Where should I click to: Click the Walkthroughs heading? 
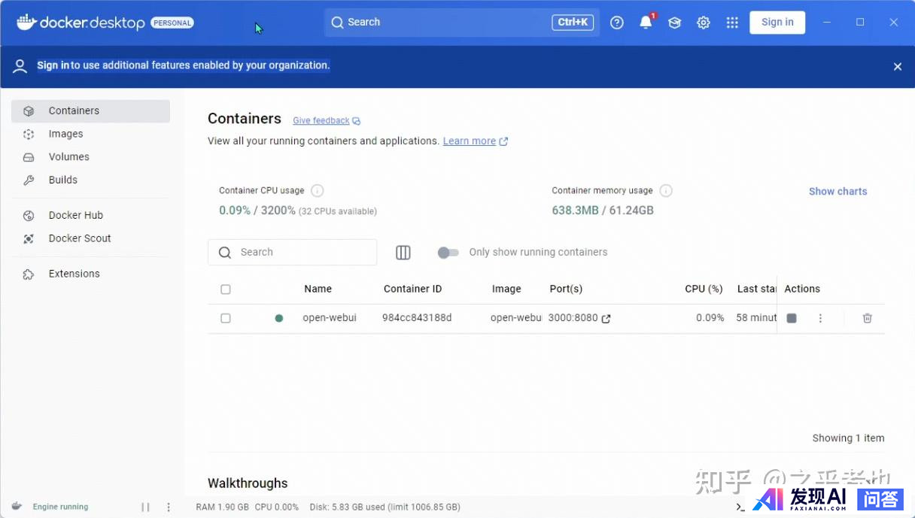248,483
